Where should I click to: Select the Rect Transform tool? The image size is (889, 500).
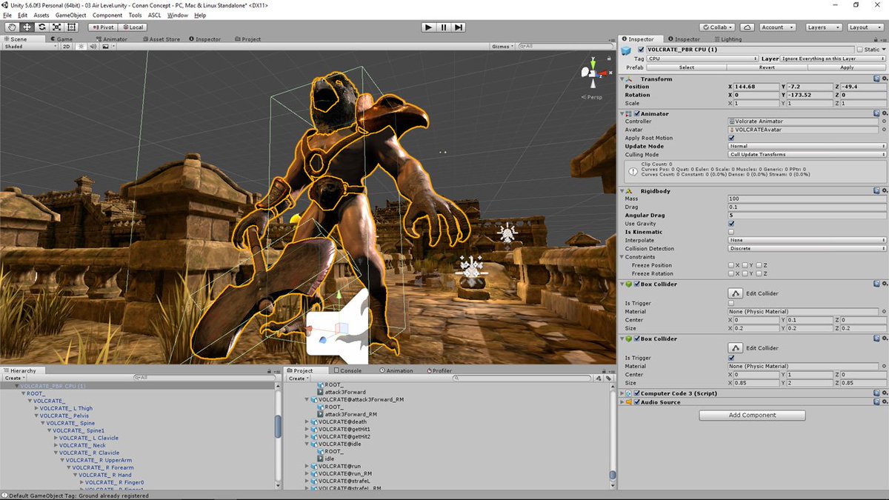click(71, 27)
